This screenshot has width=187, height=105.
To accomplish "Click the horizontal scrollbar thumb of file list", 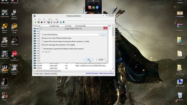I will [x=48, y=71].
